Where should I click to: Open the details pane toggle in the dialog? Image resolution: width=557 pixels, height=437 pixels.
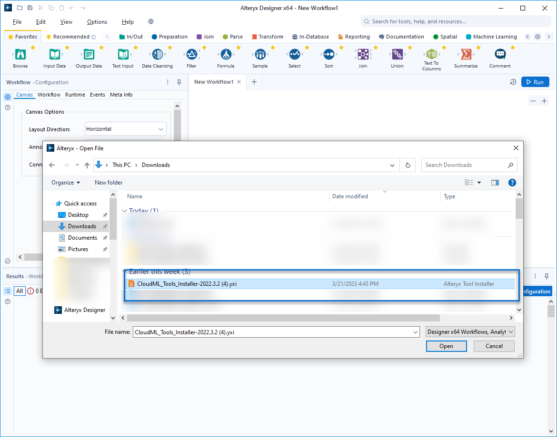click(x=495, y=182)
